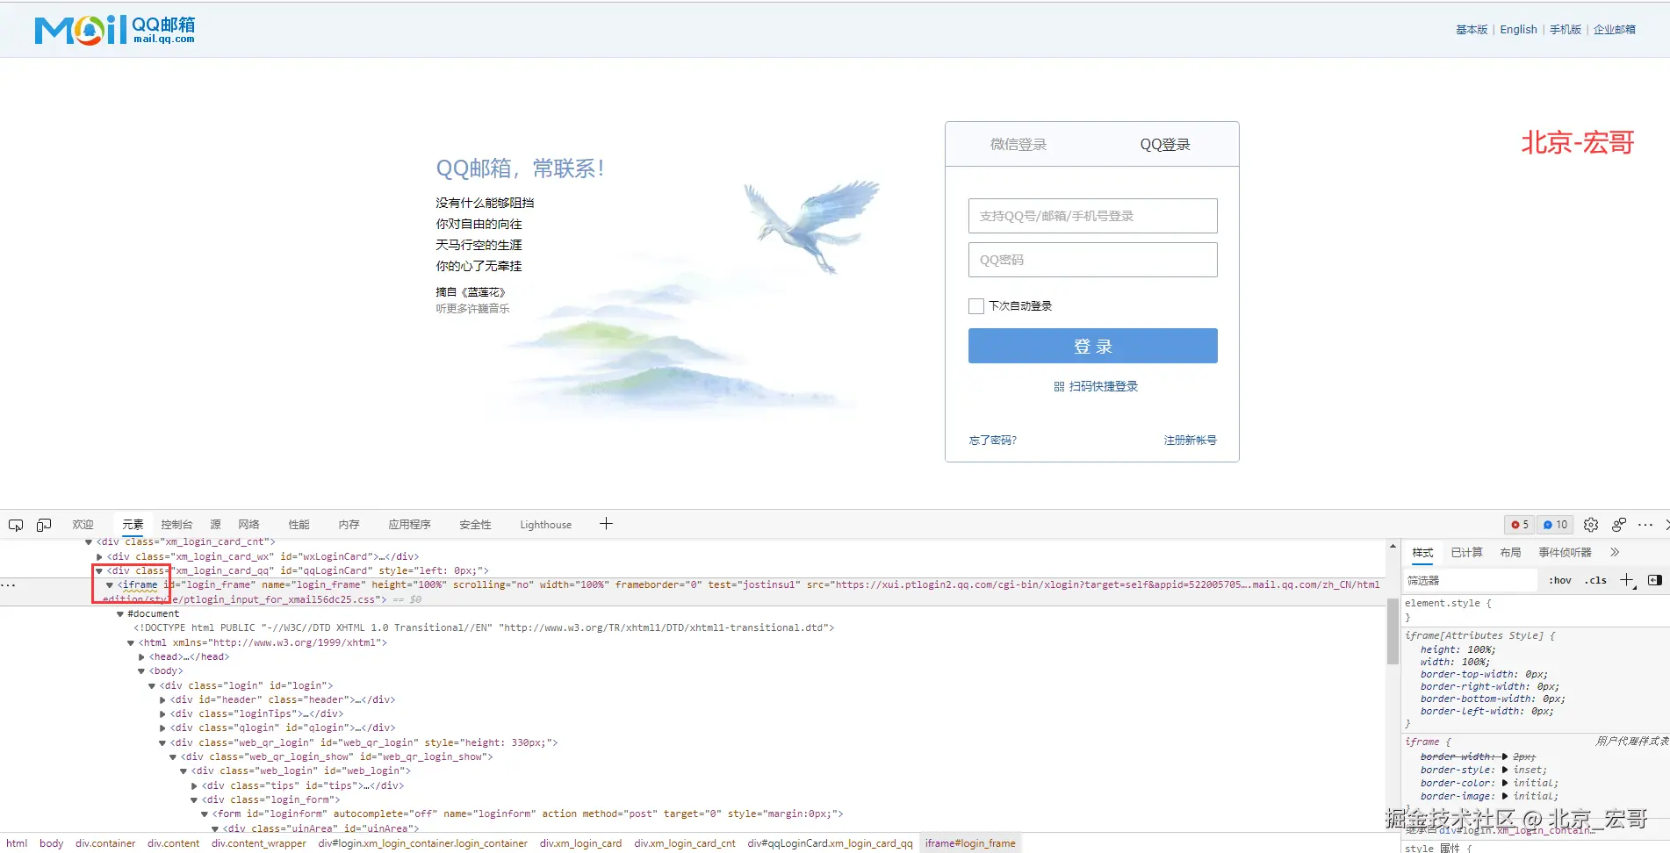This screenshot has width=1670, height=853.
Task: Focus the 筛选器 styles filter box
Action: (1469, 580)
